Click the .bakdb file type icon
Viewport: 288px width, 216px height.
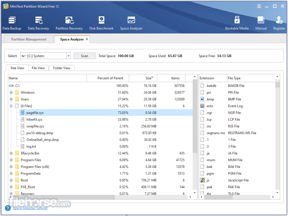coord(202,85)
